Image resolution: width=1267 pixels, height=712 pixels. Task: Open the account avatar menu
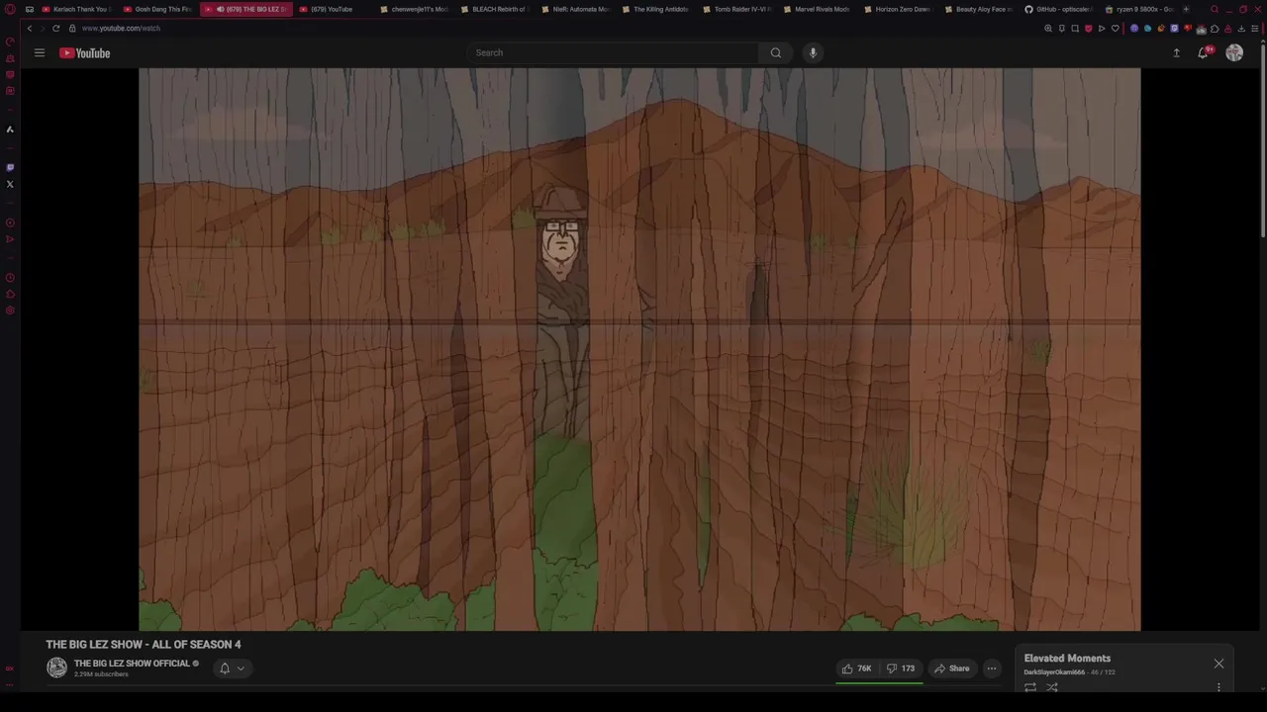pyautogui.click(x=1234, y=52)
